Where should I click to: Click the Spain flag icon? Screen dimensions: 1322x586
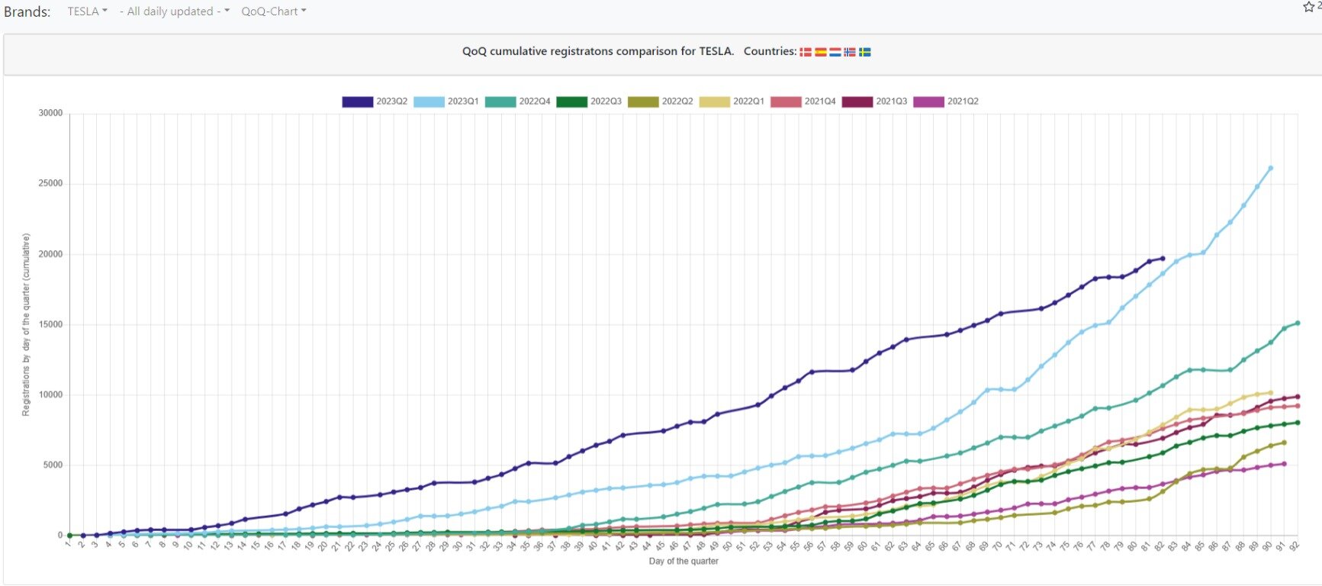click(821, 52)
